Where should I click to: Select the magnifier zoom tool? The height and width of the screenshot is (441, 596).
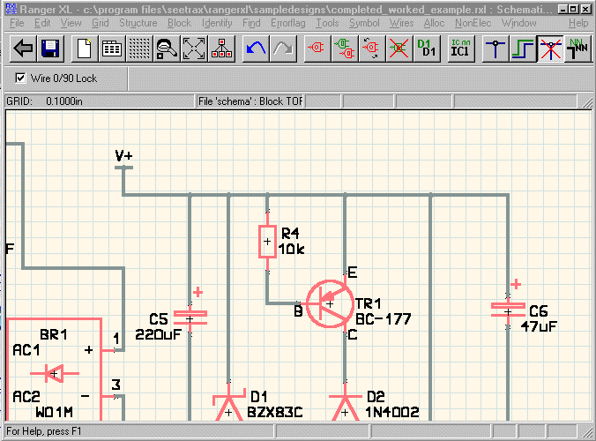(x=167, y=49)
